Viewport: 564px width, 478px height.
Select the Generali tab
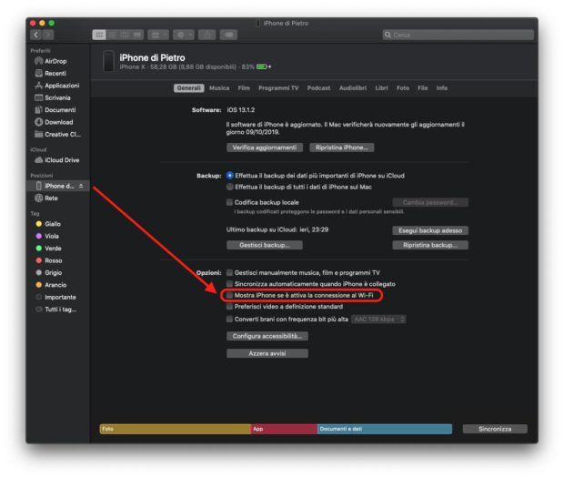(x=189, y=88)
